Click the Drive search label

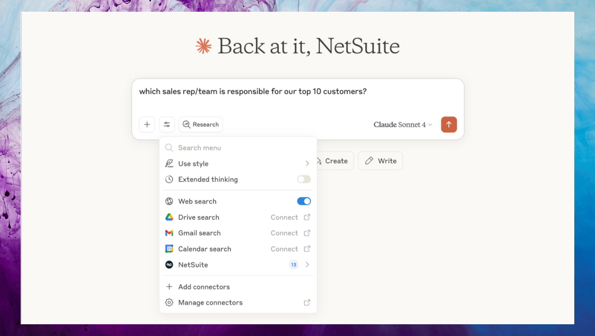(x=199, y=217)
